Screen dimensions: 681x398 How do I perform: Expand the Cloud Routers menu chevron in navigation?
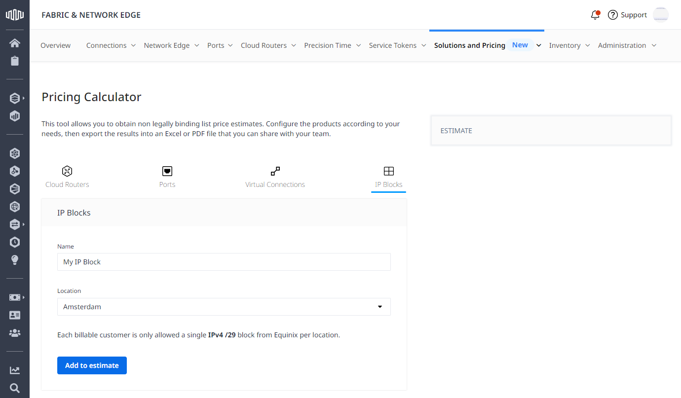point(294,45)
